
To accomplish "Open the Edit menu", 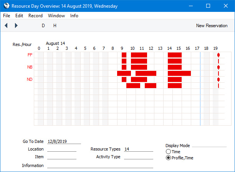I will pyautogui.click(x=19, y=16).
